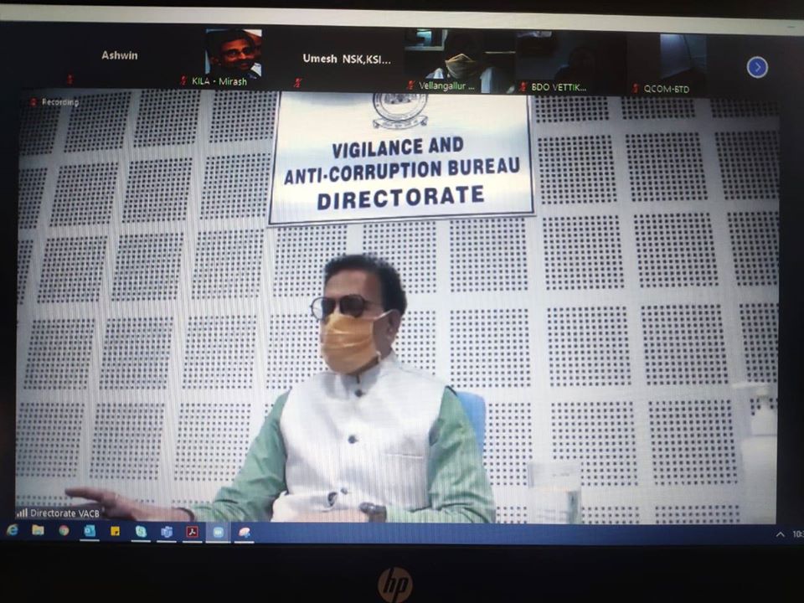Click muted mic icon on Umesh's tile
Screen dimensions: 804x603
[x=297, y=83]
